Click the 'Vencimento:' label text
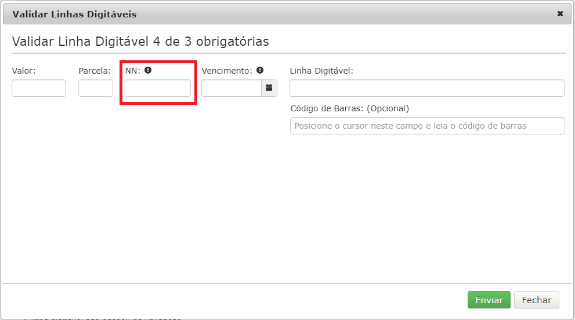575x320 pixels. pyautogui.click(x=227, y=71)
